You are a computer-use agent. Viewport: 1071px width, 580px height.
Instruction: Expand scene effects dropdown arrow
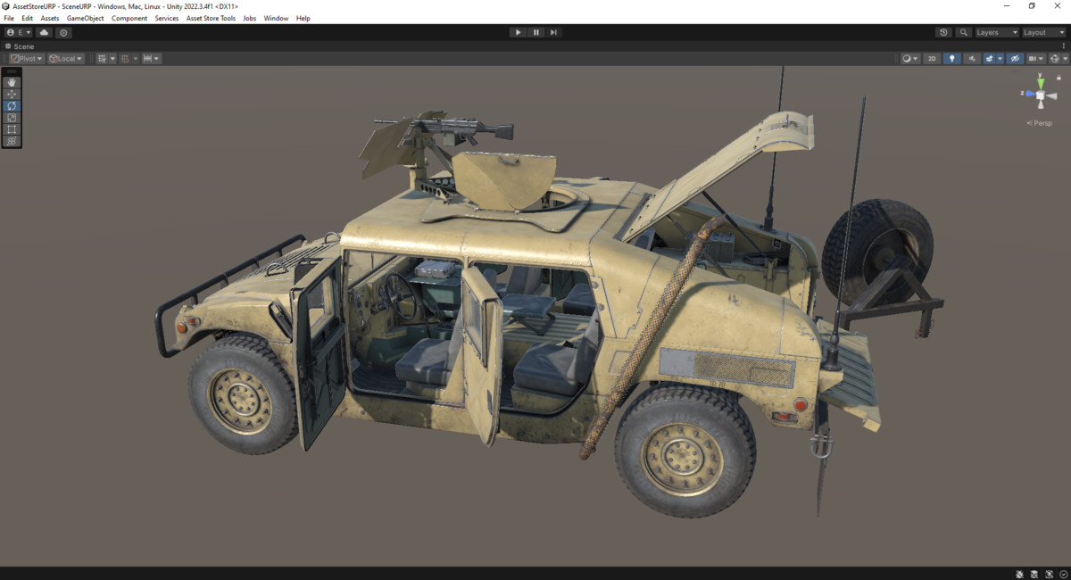pyautogui.click(x=1000, y=58)
